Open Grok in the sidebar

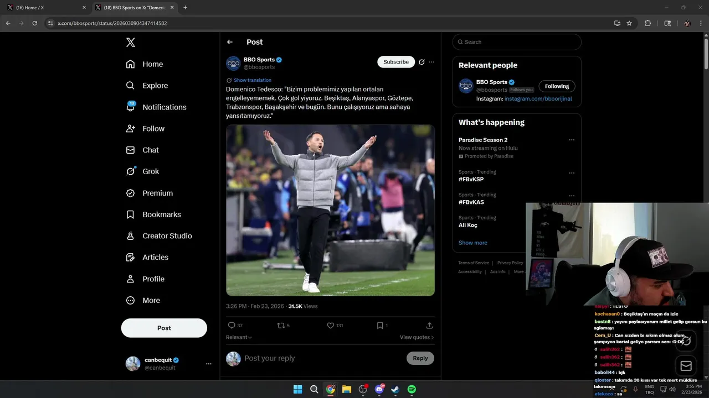[142, 171]
